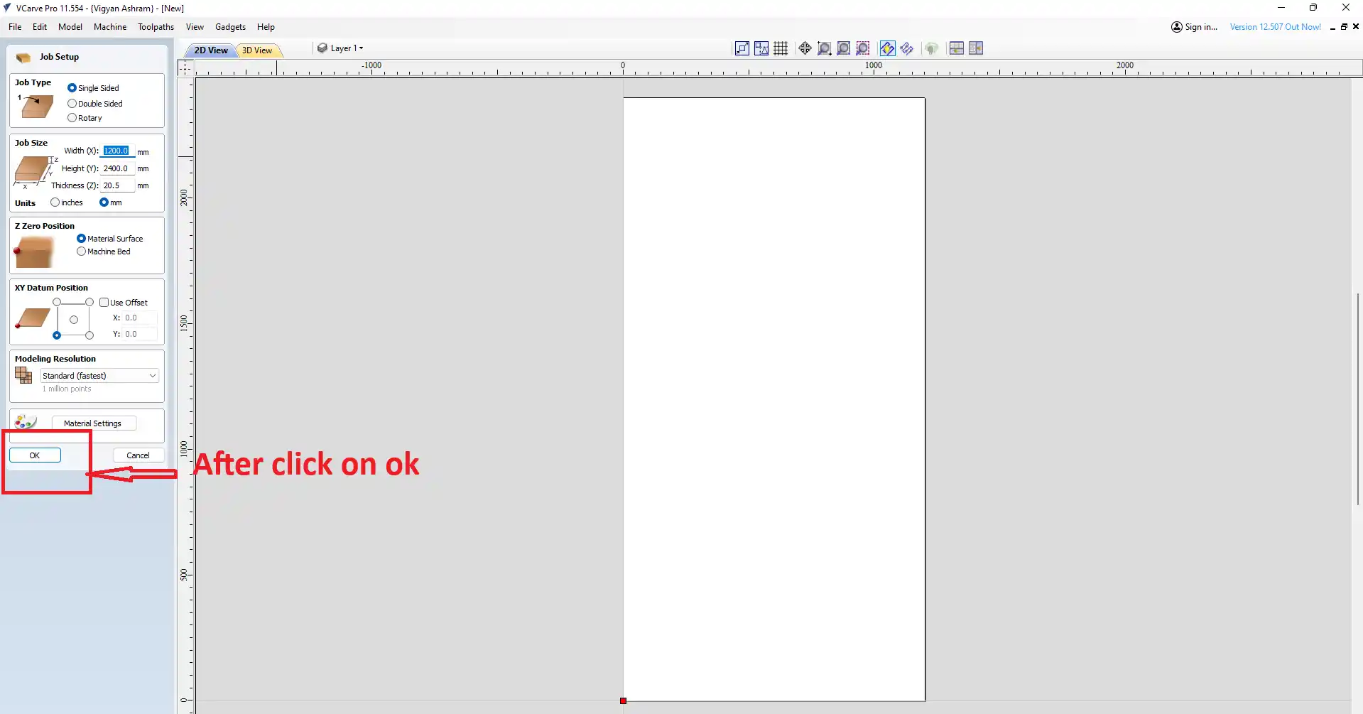Tile the views horizontally
This screenshot has width=1363, height=714.
(x=957, y=48)
